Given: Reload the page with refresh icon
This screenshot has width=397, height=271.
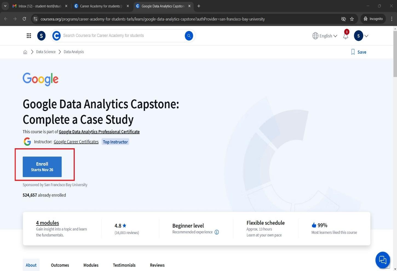Looking at the screenshot, I should pyautogui.click(x=24, y=19).
